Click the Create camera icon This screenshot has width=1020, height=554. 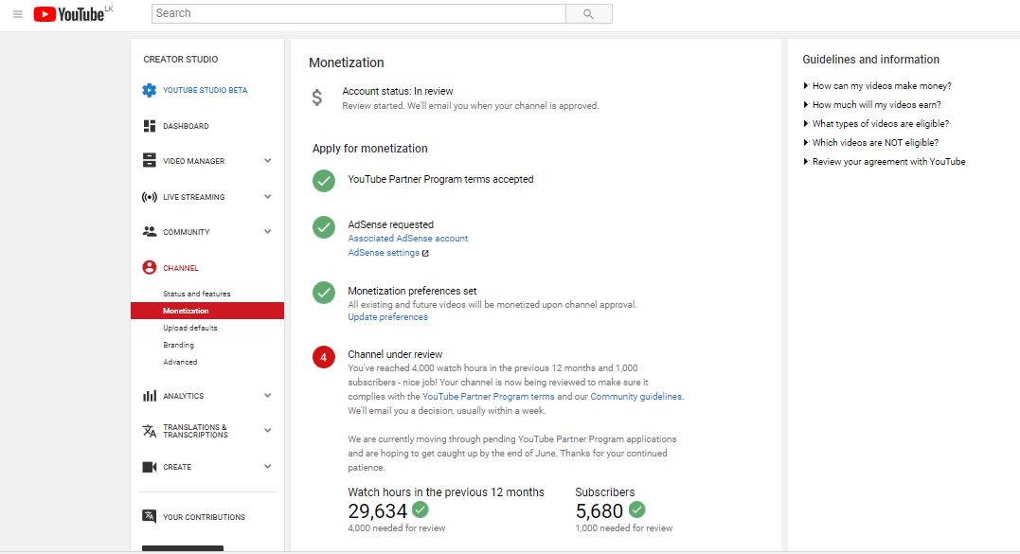149,467
